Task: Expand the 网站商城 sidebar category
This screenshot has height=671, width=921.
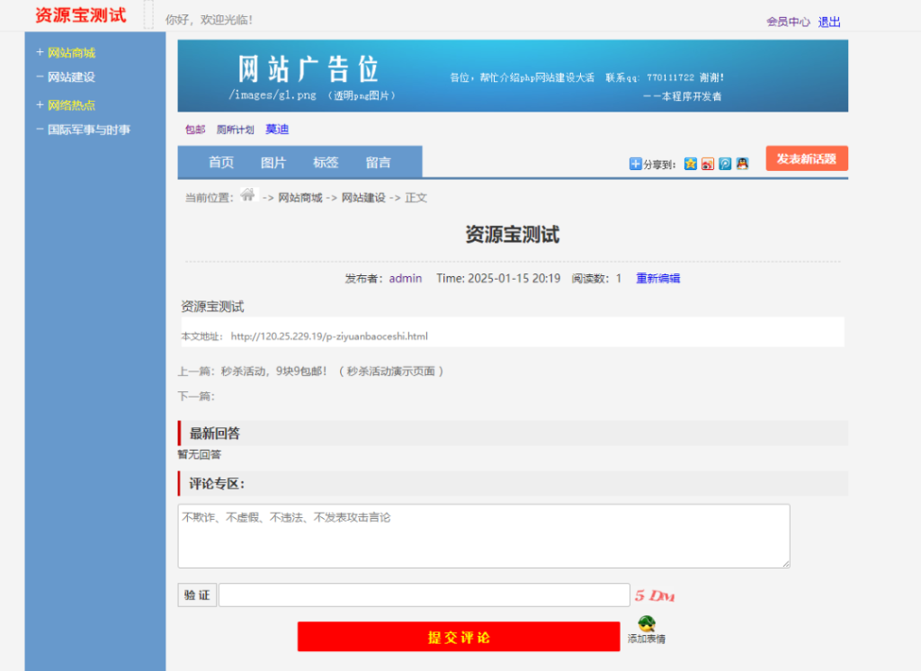Action: coord(40,52)
